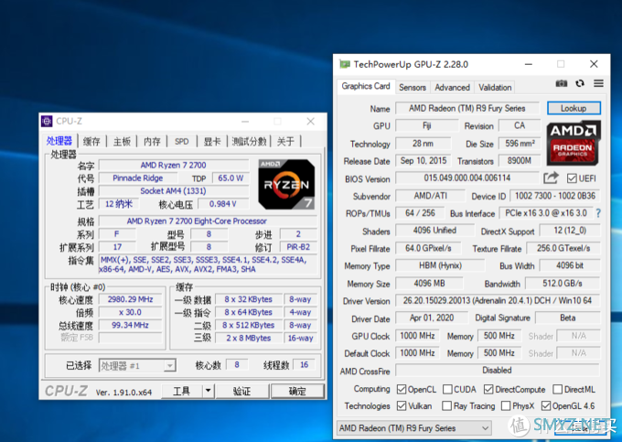Click the GPU name field AMD Radeon R9 Fury
The width and height of the screenshot is (622, 442).
pos(467,108)
